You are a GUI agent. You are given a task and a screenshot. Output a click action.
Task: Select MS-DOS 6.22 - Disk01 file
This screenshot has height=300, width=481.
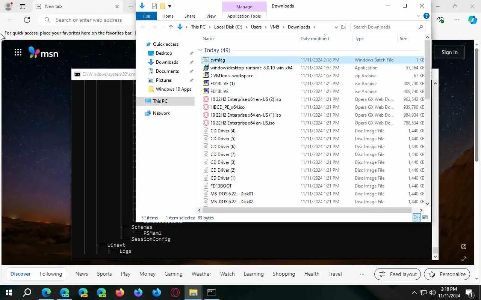[313, 194]
